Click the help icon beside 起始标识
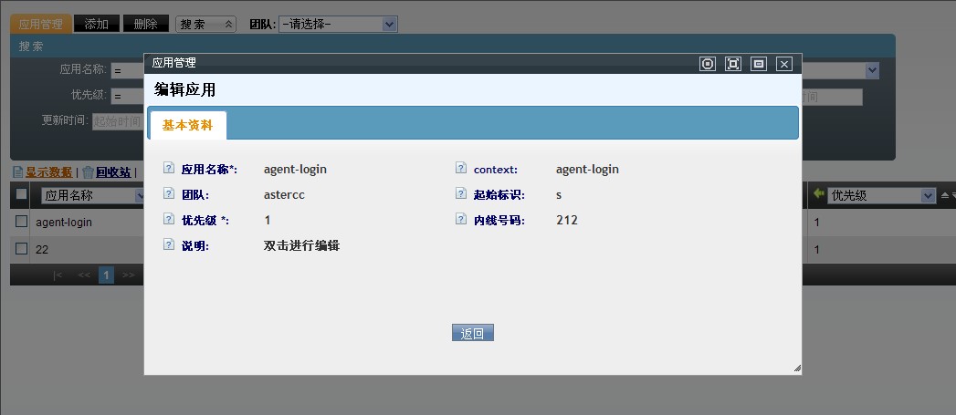This screenshot has height=415, width=956. point(460,194)
